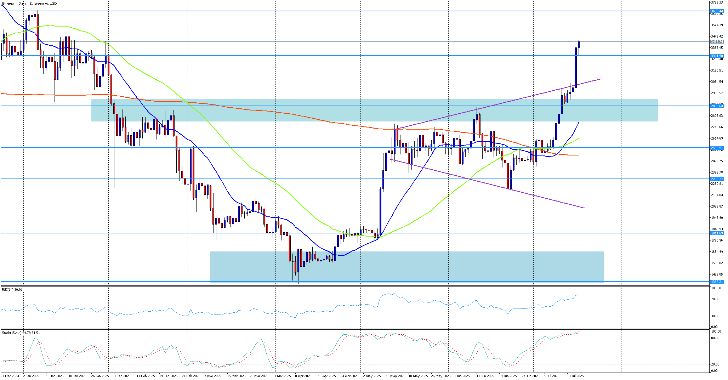
Task: Click the 2 May 2025 date label
Action: (372, 376)
